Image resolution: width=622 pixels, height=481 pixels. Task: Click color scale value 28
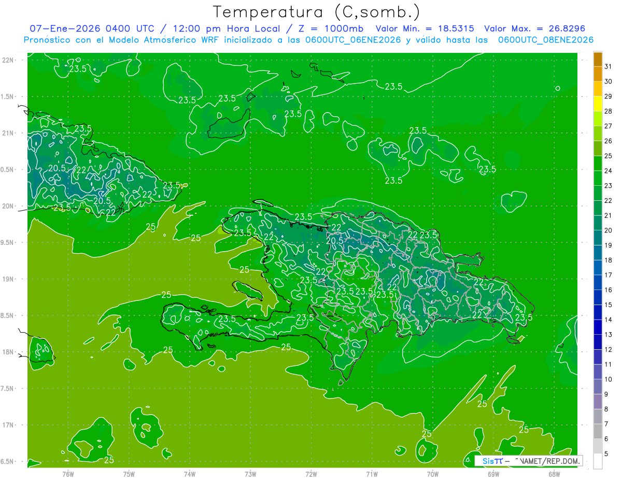coord(608,111)
